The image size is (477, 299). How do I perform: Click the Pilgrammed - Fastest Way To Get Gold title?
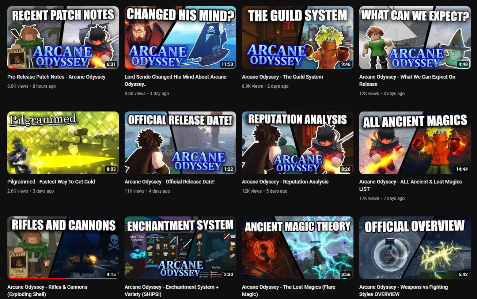51,182
